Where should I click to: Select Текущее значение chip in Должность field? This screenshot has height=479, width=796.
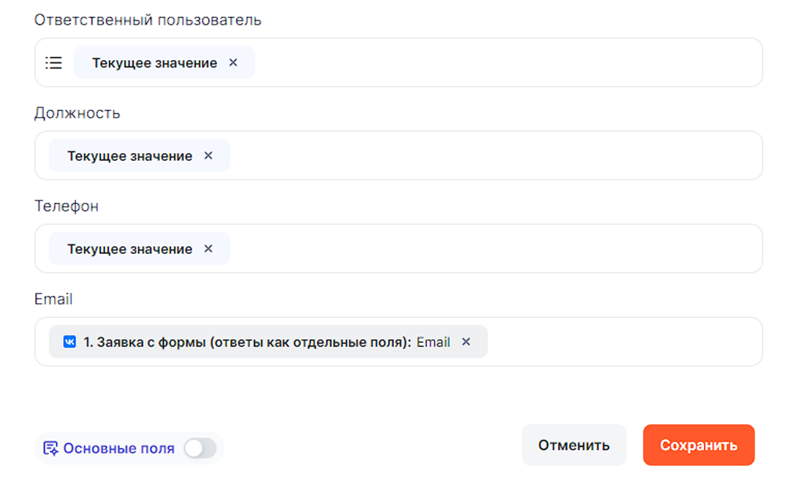pos(129,156)
